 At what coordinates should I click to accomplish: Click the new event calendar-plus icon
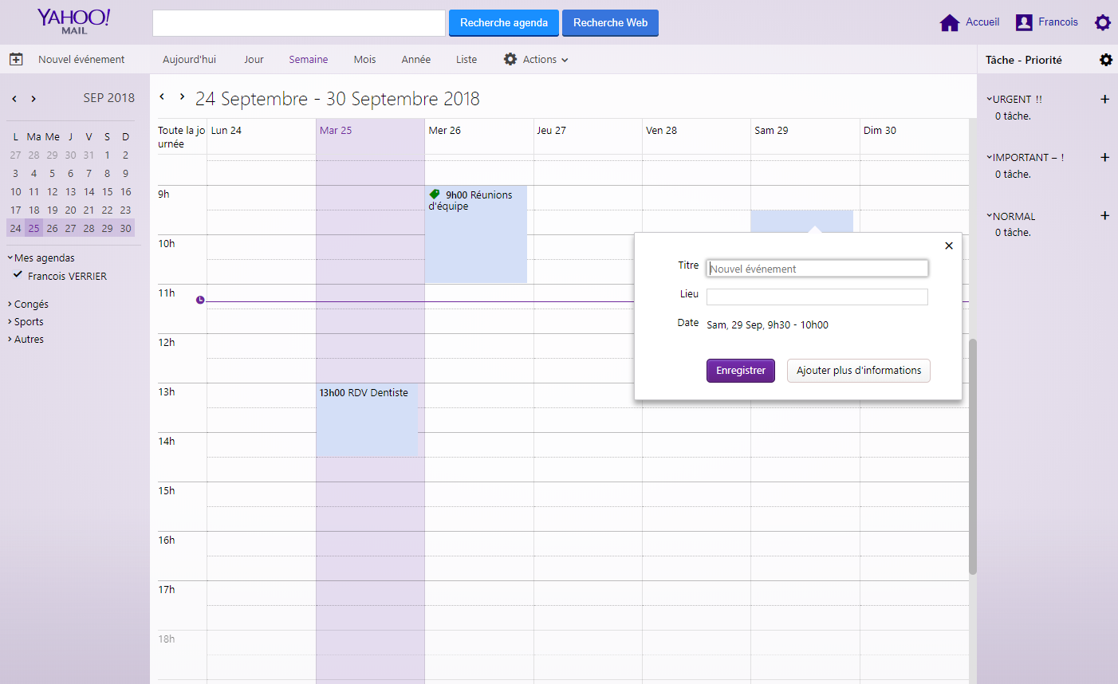coord(16,59)
